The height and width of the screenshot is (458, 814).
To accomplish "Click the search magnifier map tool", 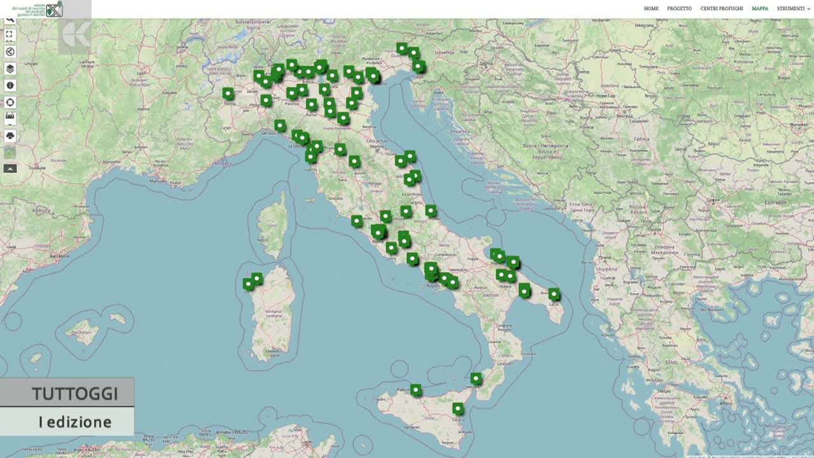I will pyautogui.click(x=10, y=21).
